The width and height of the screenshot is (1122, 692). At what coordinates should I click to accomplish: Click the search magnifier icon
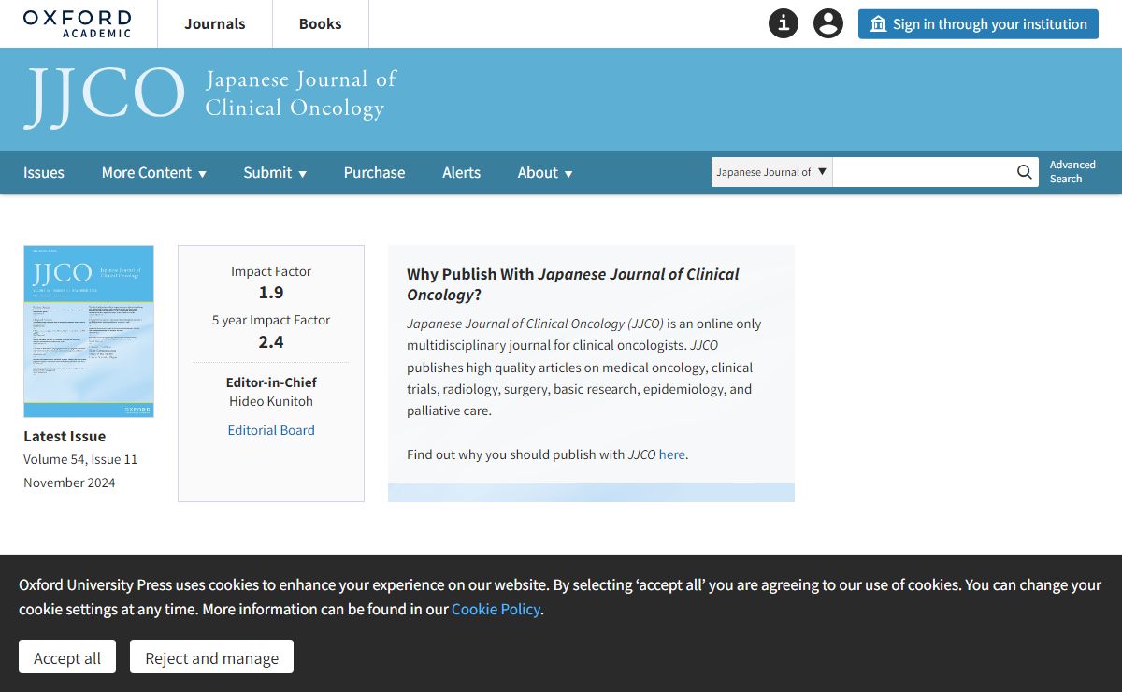tap(1026, 172)
